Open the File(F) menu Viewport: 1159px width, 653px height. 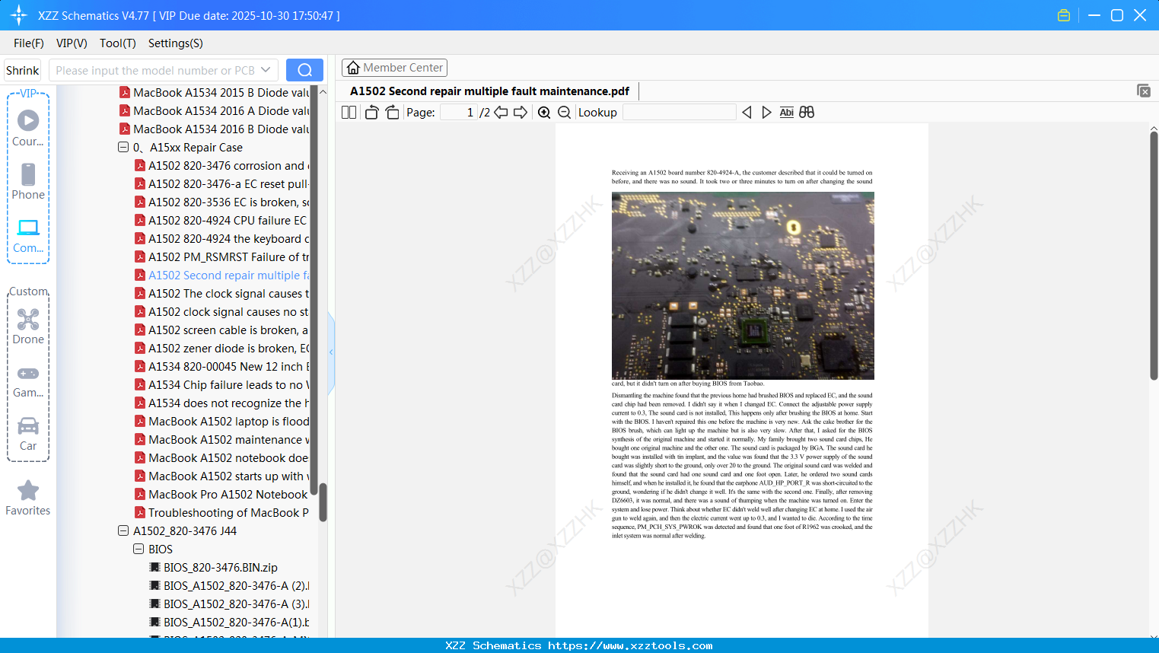point(29,43)
